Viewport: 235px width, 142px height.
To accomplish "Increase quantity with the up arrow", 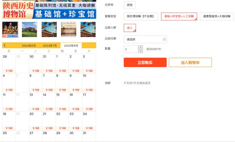I will pyautogui.click(x=141, y=47).
